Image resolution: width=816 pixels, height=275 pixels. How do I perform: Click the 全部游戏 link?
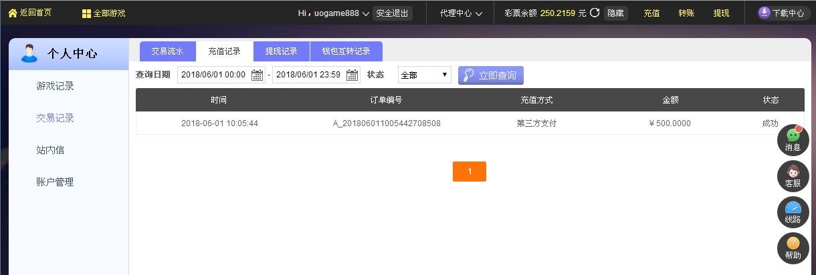pyautogui.click(x=109, y=13)
